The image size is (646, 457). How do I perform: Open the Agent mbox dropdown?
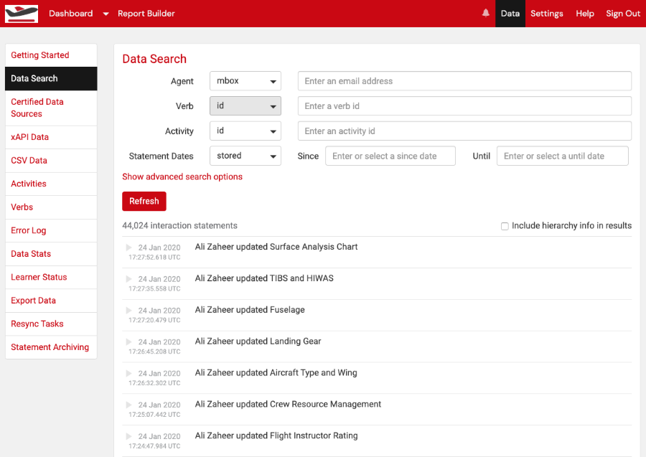click(245, 81)
